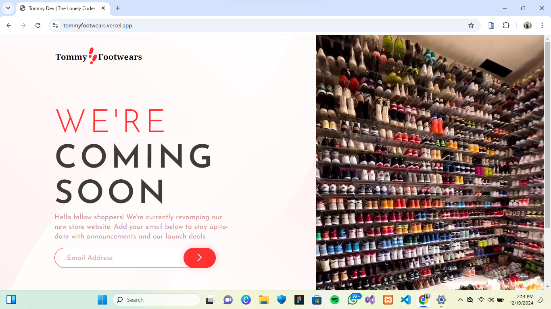Screen dimensions: 551x309
Task: Close the Tommy Dev tab
Action: [103, 8]
